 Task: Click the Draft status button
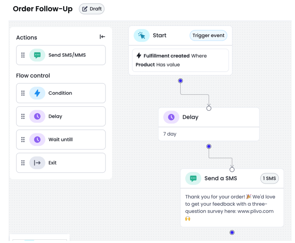(92, 9)
